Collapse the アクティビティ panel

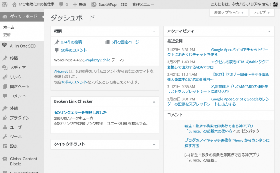(269, 32)
